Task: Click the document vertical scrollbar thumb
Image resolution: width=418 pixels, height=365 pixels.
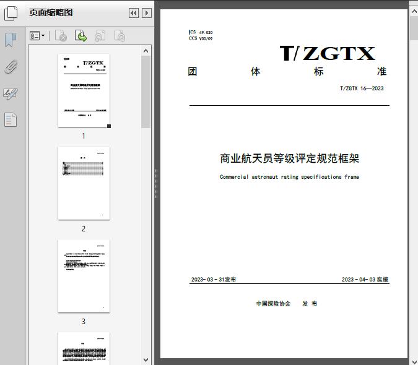Action: coord(414,28)
